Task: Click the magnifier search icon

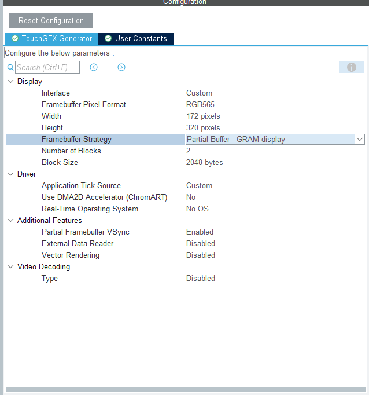Action: click(10, 67)
